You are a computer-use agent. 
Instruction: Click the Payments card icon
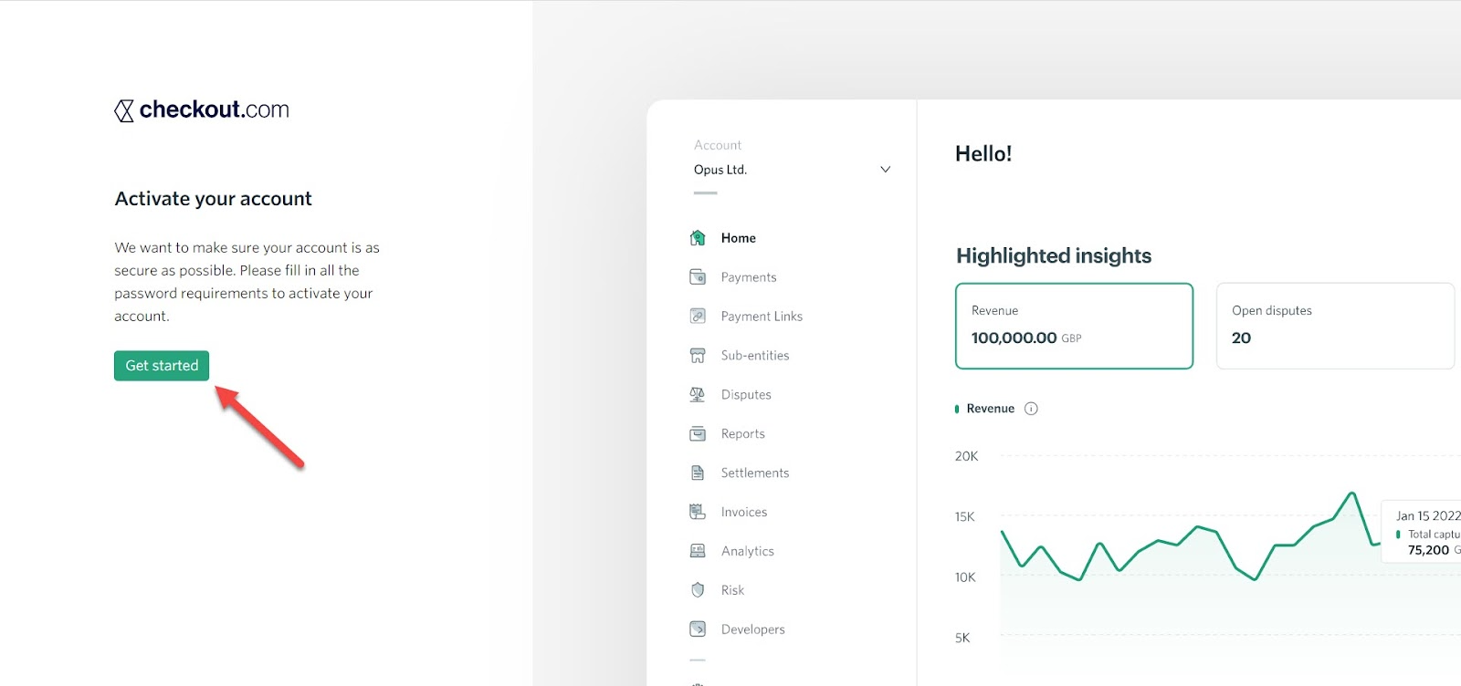pos(698,277)
